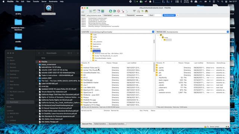239x134 pixels.
Task: Focus the Port input field
Action: 158,15
